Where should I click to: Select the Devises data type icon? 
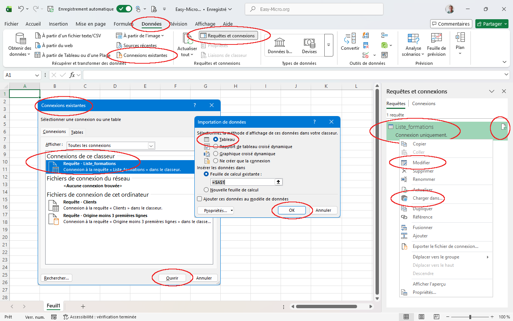click(309, 43)
